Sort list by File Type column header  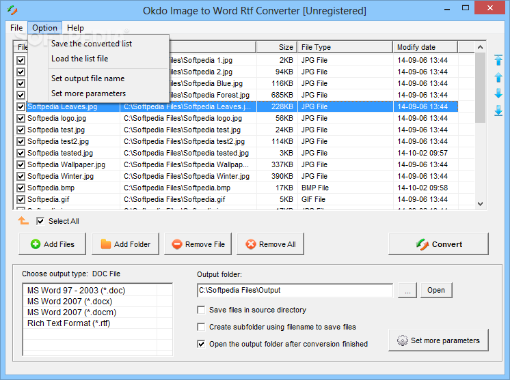(345, 47)
